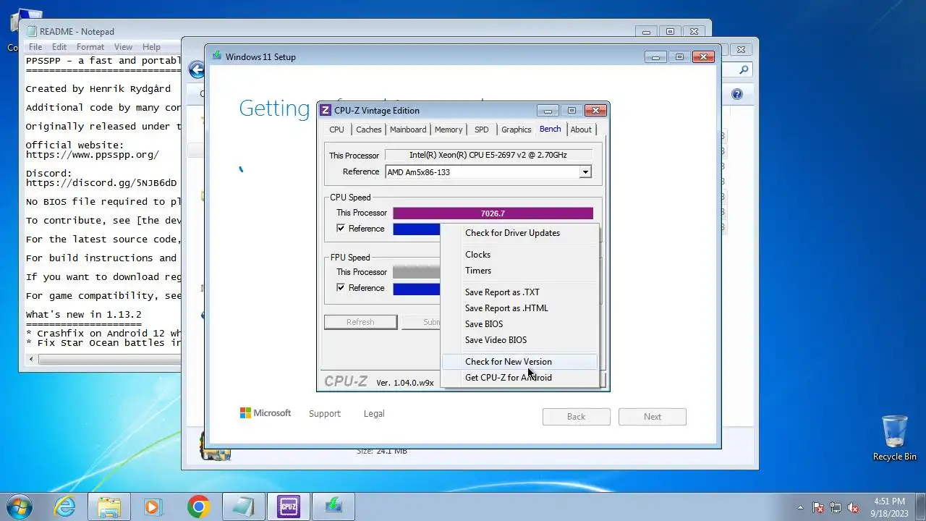Click the Windows 11 Setup title icon

pos(217,56)
